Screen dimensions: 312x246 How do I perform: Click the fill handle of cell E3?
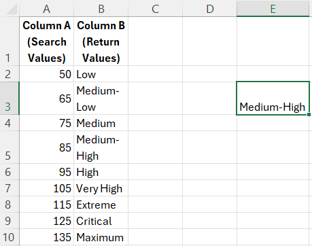pyautogui.click(x=309, y=114)
